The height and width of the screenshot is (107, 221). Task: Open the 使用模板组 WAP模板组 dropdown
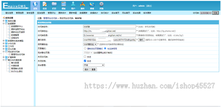pyautogui.click(x=90, y=44)
